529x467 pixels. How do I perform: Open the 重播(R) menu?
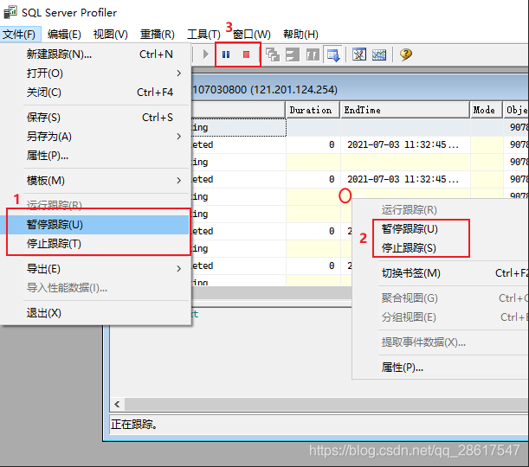point(158,35)
